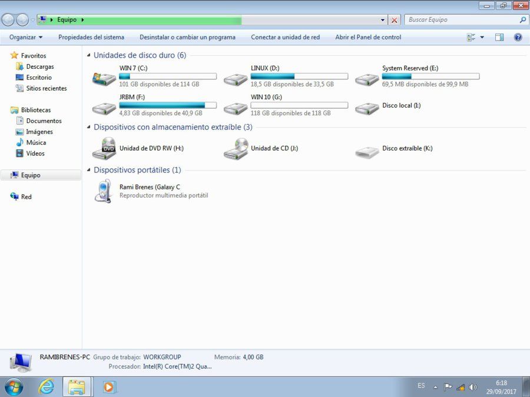This screenshot has height=397, width=530.
Task: Collapse the Dispositivos portátiles group
Action: 88,170
